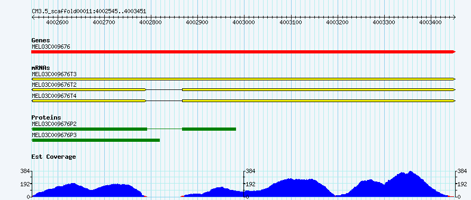Click ruler position 4003200
The width and height of the screenshot is (471, 200).
337,23
